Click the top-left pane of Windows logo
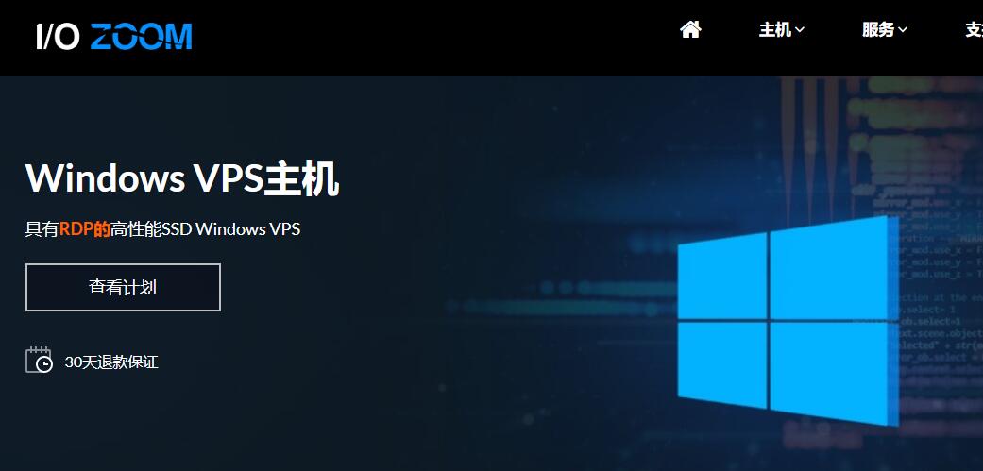This screenshot has height=471, width=983. 722,275
